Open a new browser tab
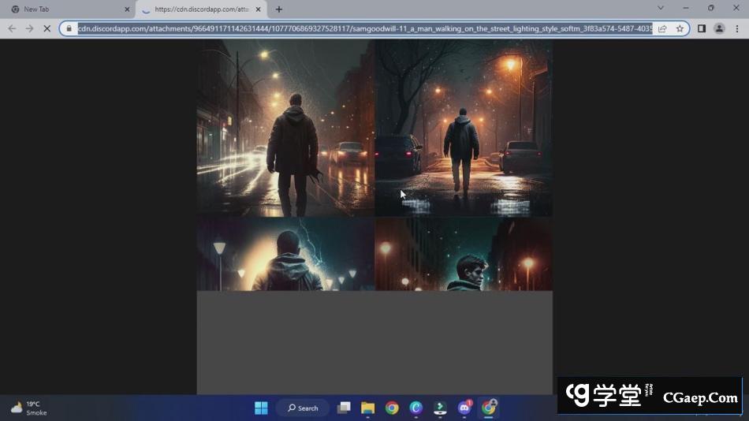The image size is (749, 421). click(279, 9)
